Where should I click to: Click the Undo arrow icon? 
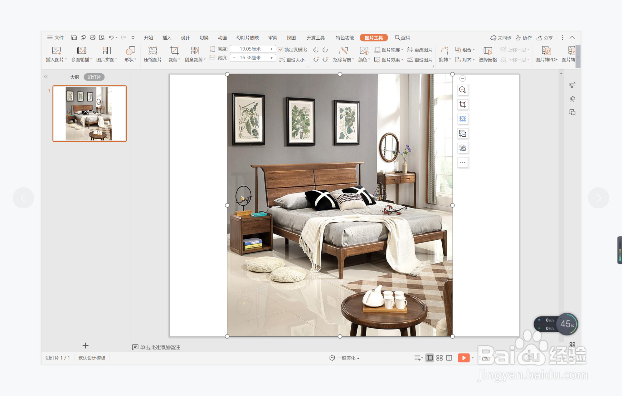click(x=111, y=37)
